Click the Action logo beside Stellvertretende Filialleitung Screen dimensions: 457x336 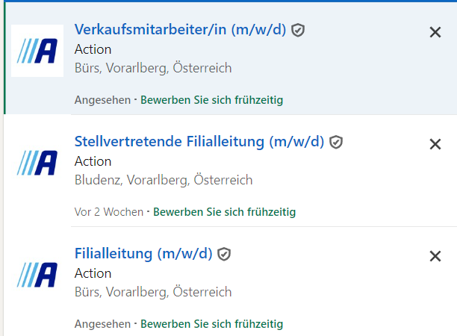click(x=37, y=163)
